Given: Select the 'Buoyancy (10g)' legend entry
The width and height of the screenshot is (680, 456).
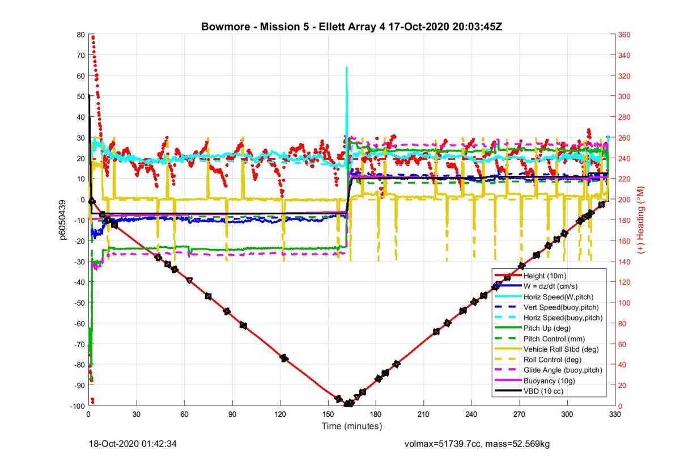Looking at the screenshot, I should point(548,381).
